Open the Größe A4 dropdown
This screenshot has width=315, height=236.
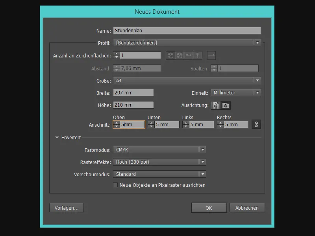click(187, 81)
